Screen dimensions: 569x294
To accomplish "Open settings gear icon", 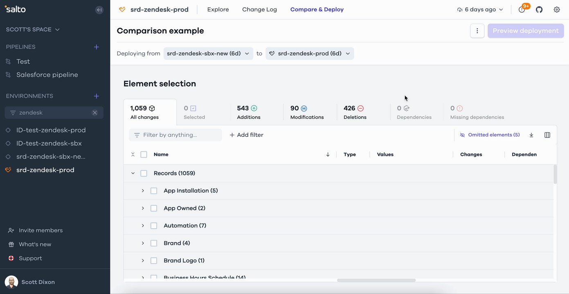I will (x=557, y=9).
